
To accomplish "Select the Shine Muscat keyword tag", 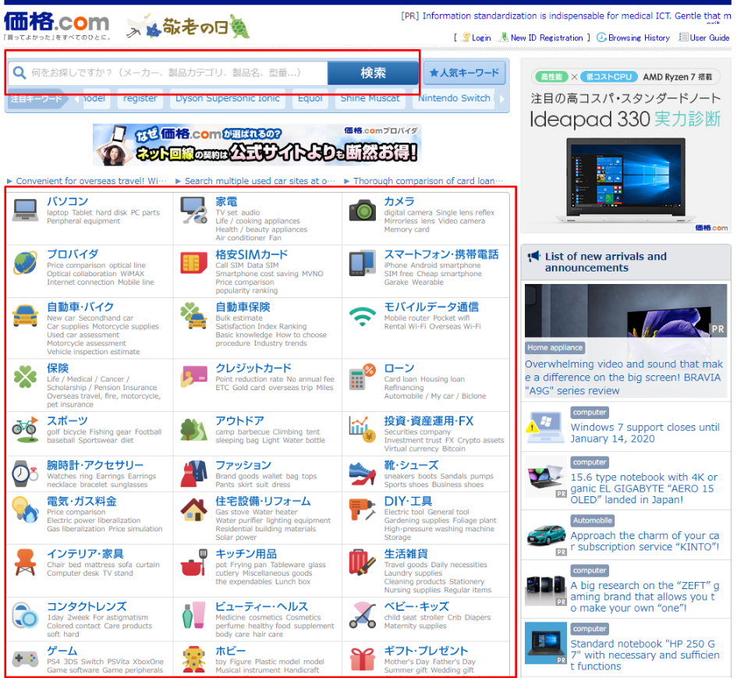I will (x=370, y=98).
